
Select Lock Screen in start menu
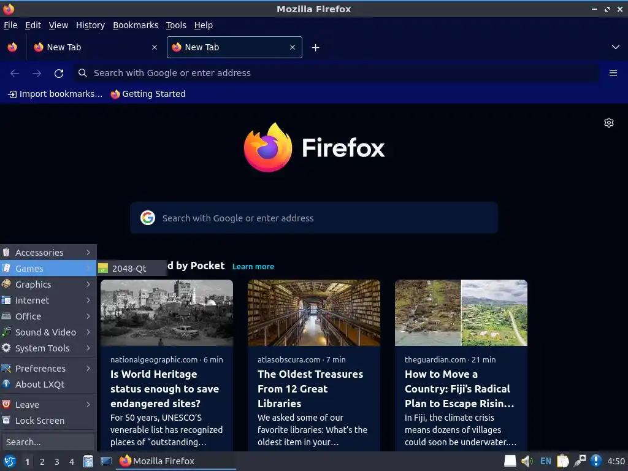48,421
